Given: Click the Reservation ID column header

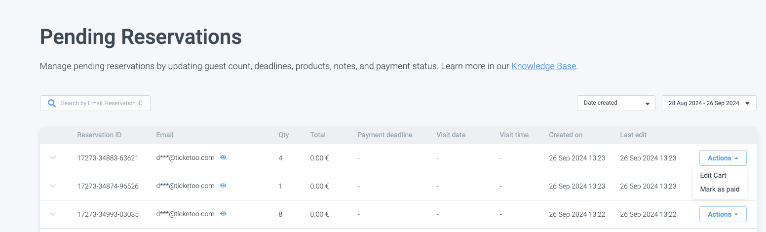Looking at the screenshot, I should click(x=99, y=135).
